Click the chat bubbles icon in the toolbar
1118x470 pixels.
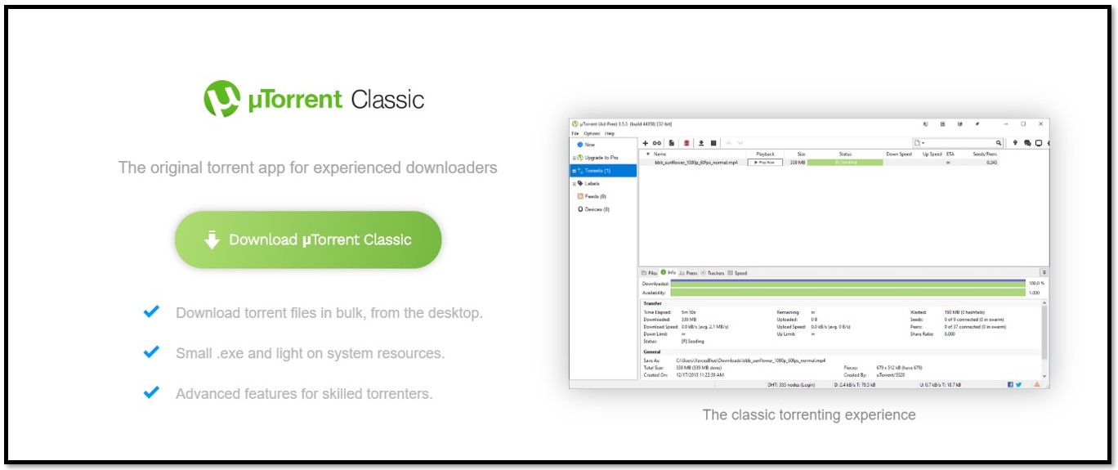tap(1027, 143)
